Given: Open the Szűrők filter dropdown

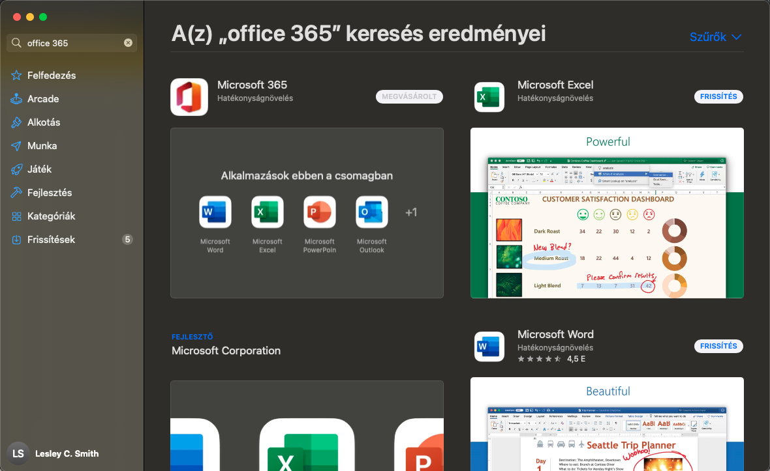Looking at the screenshot, I should (715, 36).
